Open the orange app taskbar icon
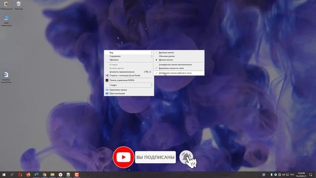This screenshot has width=316, height=178. pyautogui.click(x=77, y=175)
